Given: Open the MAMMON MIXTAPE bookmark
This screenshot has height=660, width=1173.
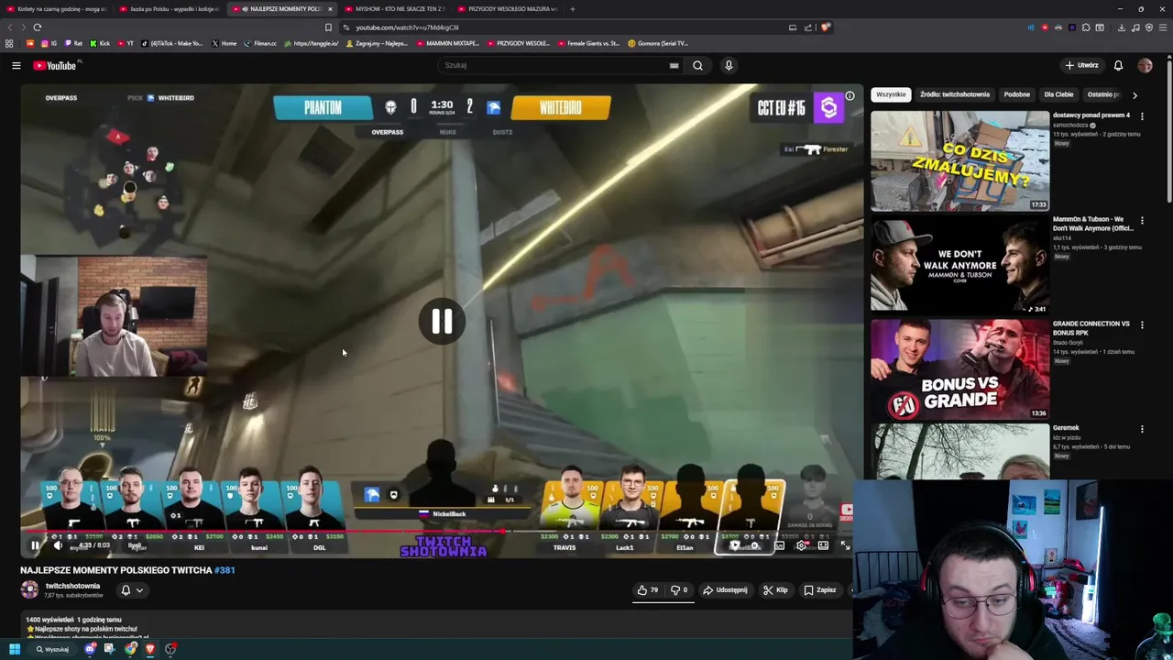Looking at the screenshot, I should tap(447, 43).
